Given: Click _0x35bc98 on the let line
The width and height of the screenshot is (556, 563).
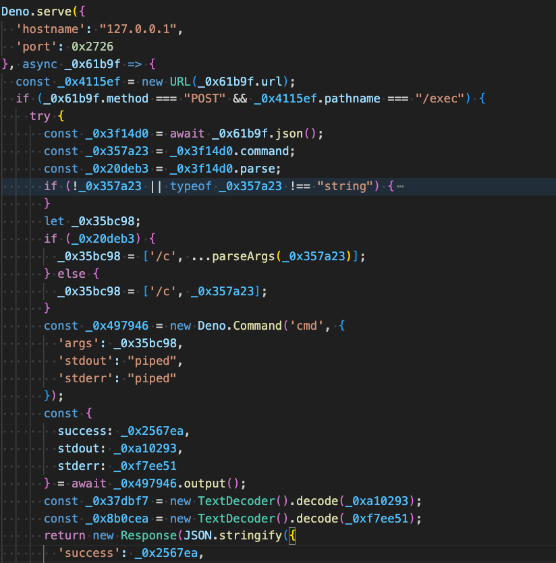Looking at the screenshot, I should tap(103, 221).
